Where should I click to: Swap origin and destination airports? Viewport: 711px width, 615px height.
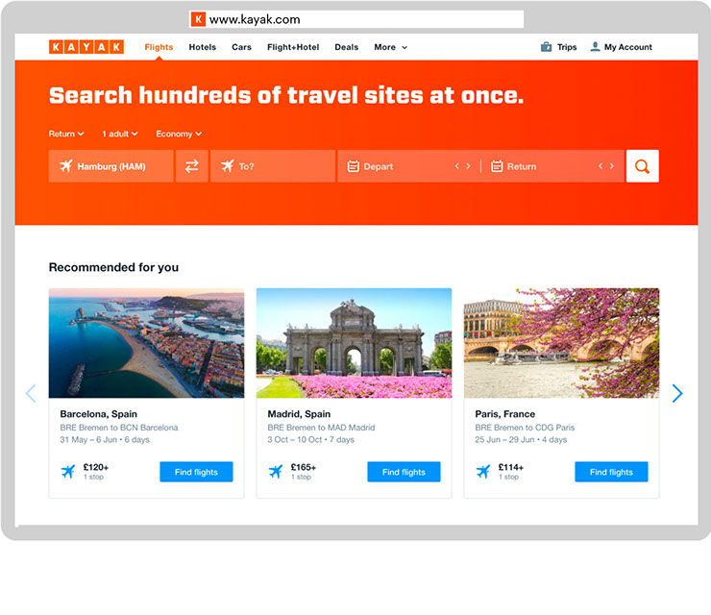pos(192,166)
